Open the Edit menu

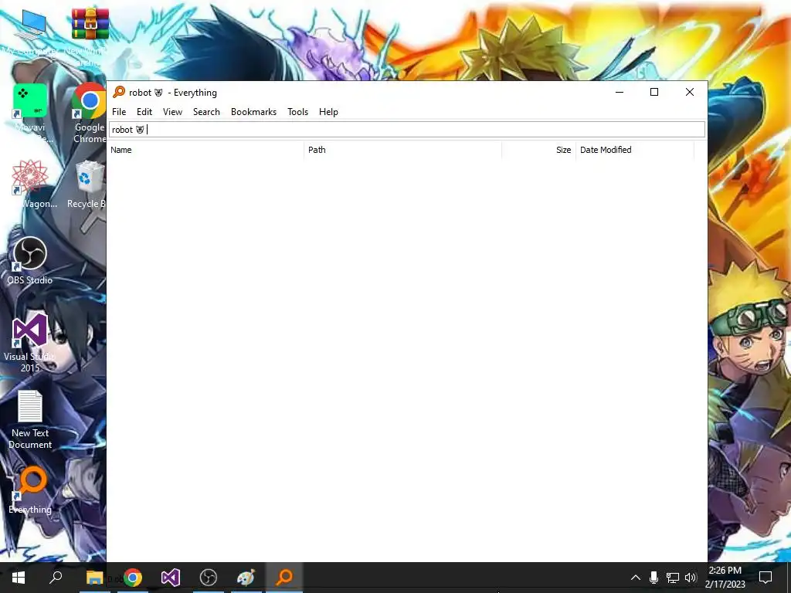pyautogui.click(x=144, y=112)
